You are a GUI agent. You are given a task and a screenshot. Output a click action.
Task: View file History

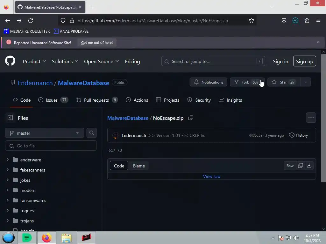[x=299, y=135]
